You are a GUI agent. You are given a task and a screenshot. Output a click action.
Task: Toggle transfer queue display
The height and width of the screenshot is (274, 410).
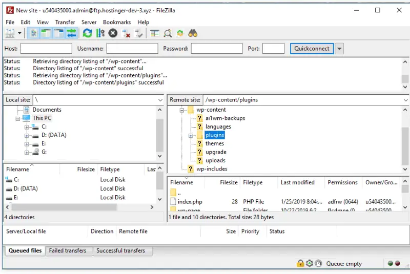tap(71, 33)
